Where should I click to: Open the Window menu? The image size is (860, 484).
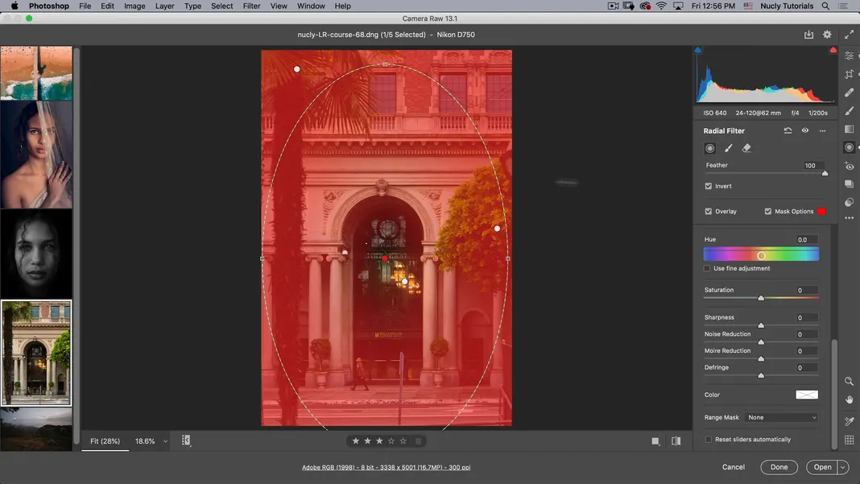coord(311,6)
